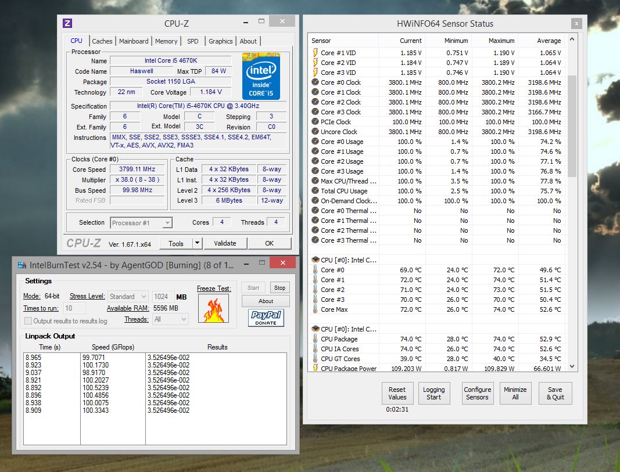Click the PayPal Donate image button

(x=266, y=318)
